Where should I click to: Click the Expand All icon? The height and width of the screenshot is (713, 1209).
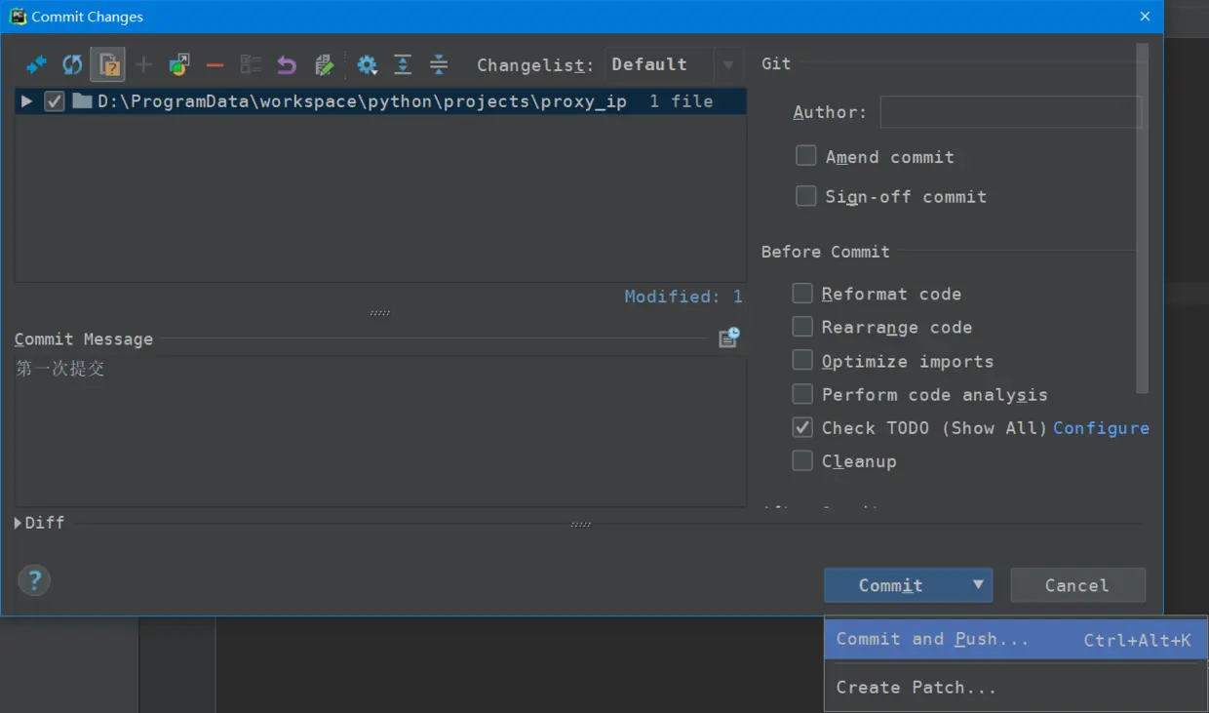(403, 65)
